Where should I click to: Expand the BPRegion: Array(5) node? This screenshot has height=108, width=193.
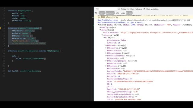(x=106, y=66)
